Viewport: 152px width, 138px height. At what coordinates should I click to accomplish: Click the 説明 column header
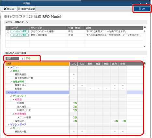tap(114, 28)
